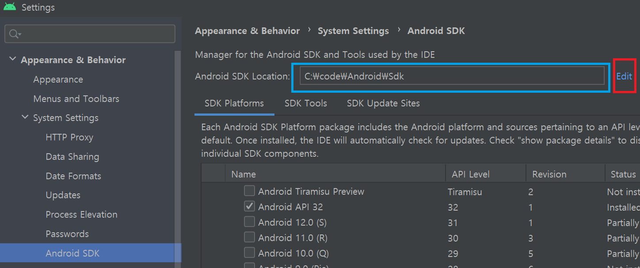Check the Android 12.0 (S) checkbox
Viewport: 640px width, 268px height.
(249, 222)
